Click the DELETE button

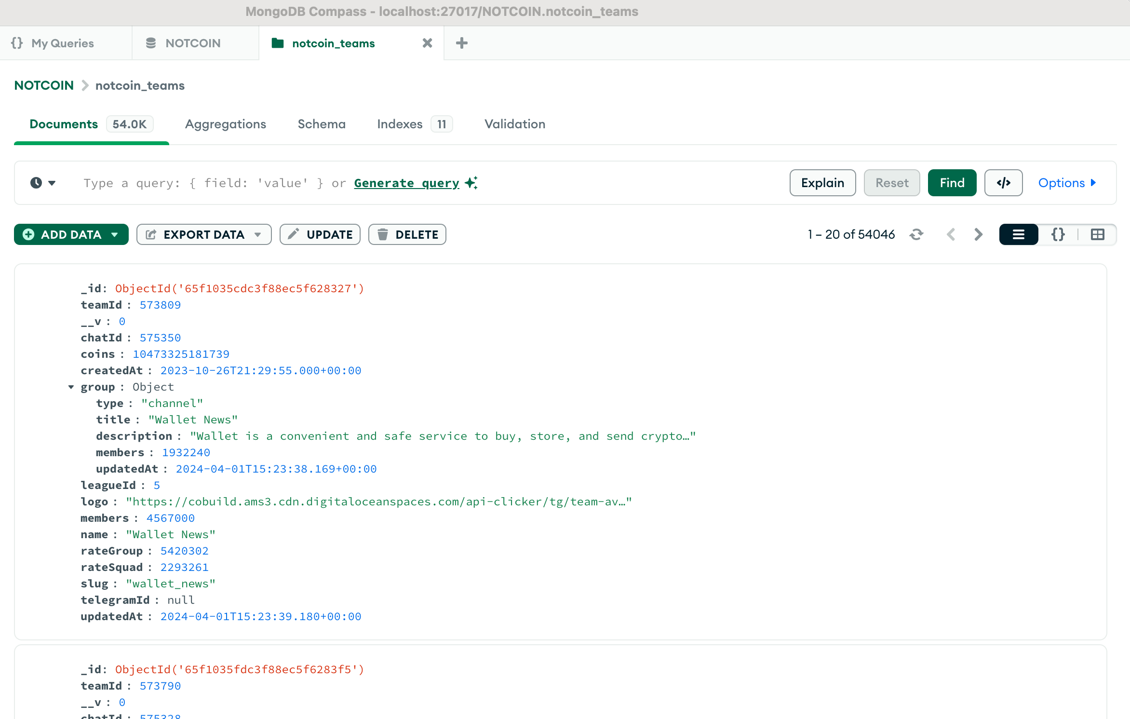click(407, 234)
